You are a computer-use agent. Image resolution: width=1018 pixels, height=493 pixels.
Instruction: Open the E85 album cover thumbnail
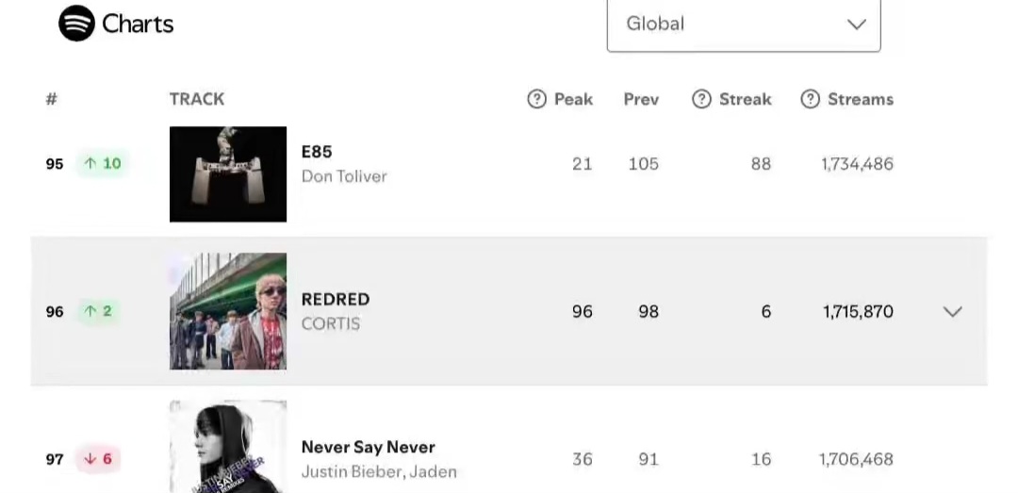click(228, 174)
